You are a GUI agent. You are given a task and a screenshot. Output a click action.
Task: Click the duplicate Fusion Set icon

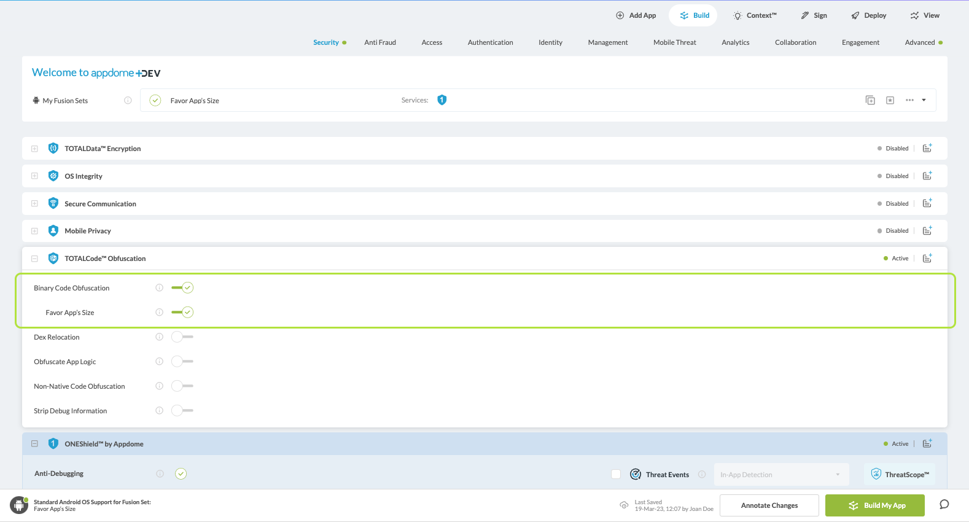point(870,100)
